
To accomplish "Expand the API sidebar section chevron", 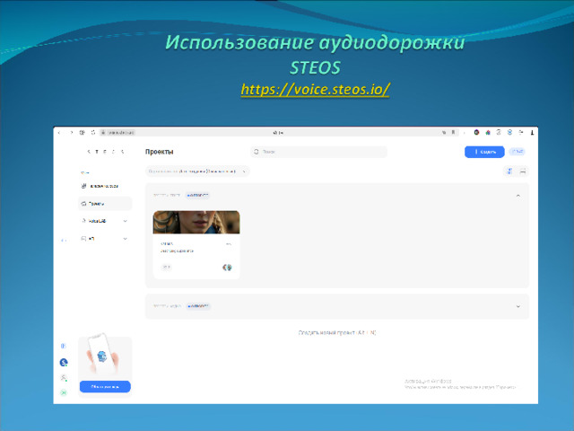I will point(126,239).
